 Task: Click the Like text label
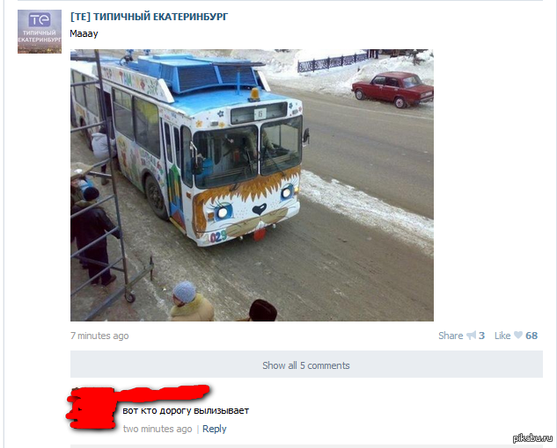click(x=502, y=336)
